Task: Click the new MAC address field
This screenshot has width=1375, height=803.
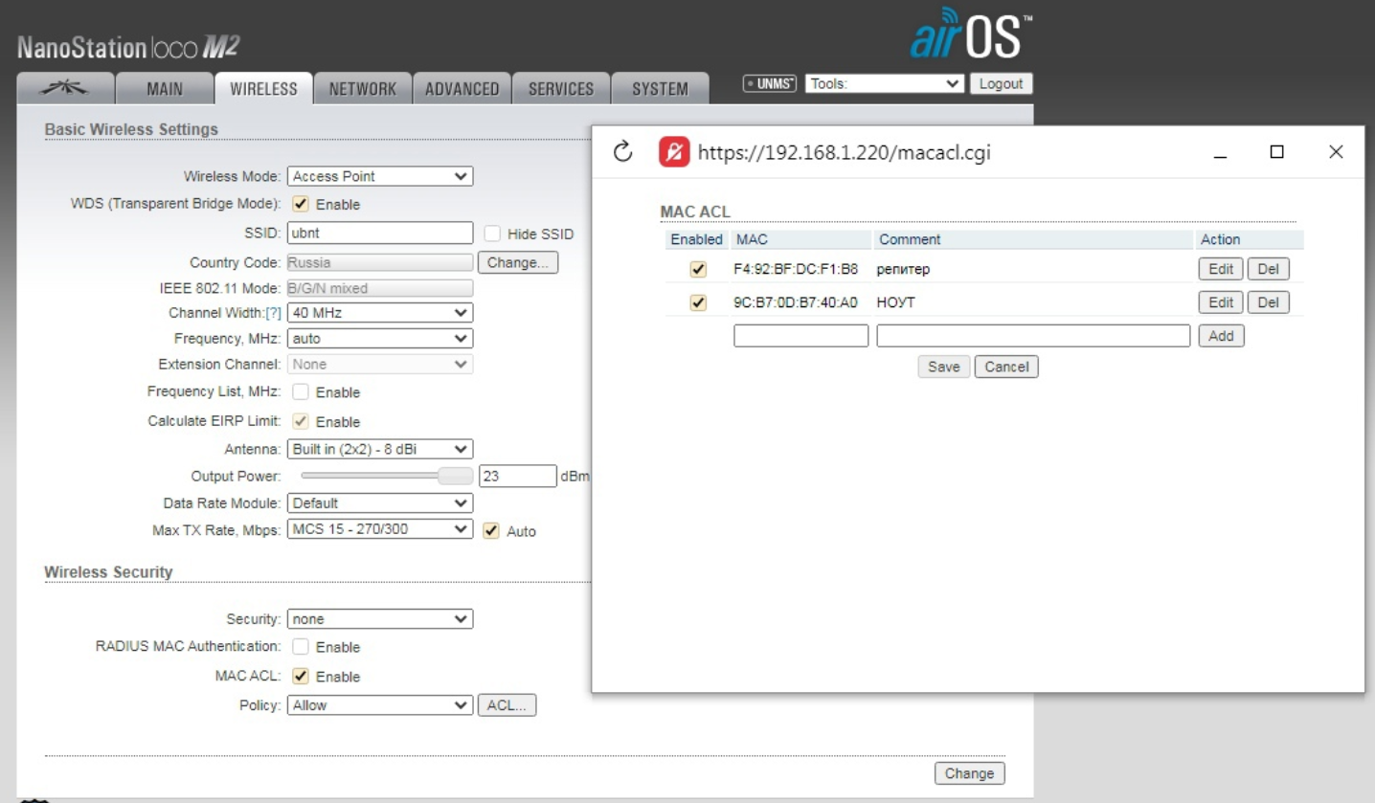Action: coord(801,336)
